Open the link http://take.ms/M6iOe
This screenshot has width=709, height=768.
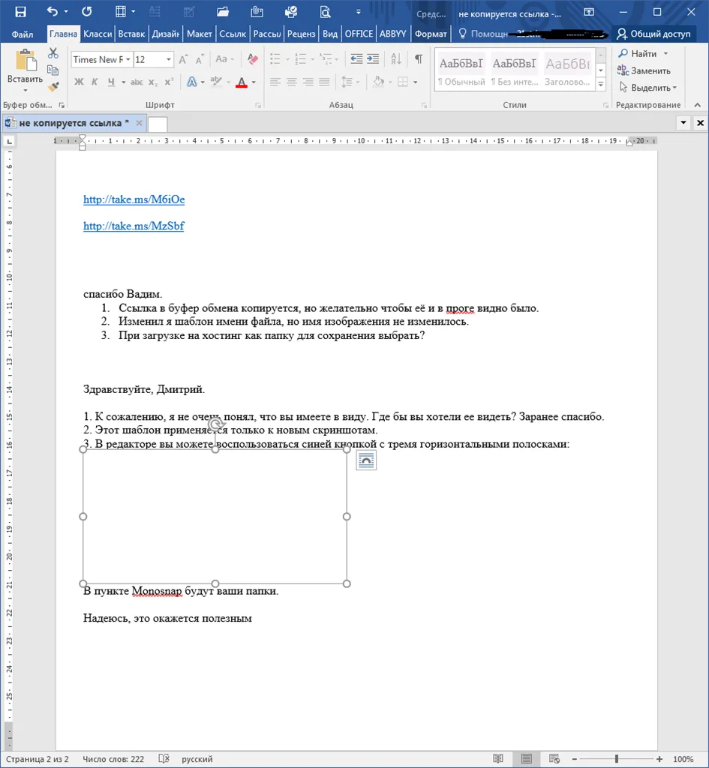(x=134, y=199)
